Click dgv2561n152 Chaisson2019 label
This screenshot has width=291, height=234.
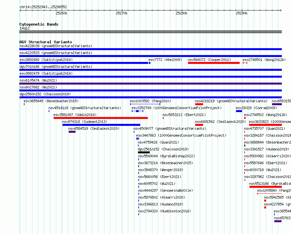point(163,149)
